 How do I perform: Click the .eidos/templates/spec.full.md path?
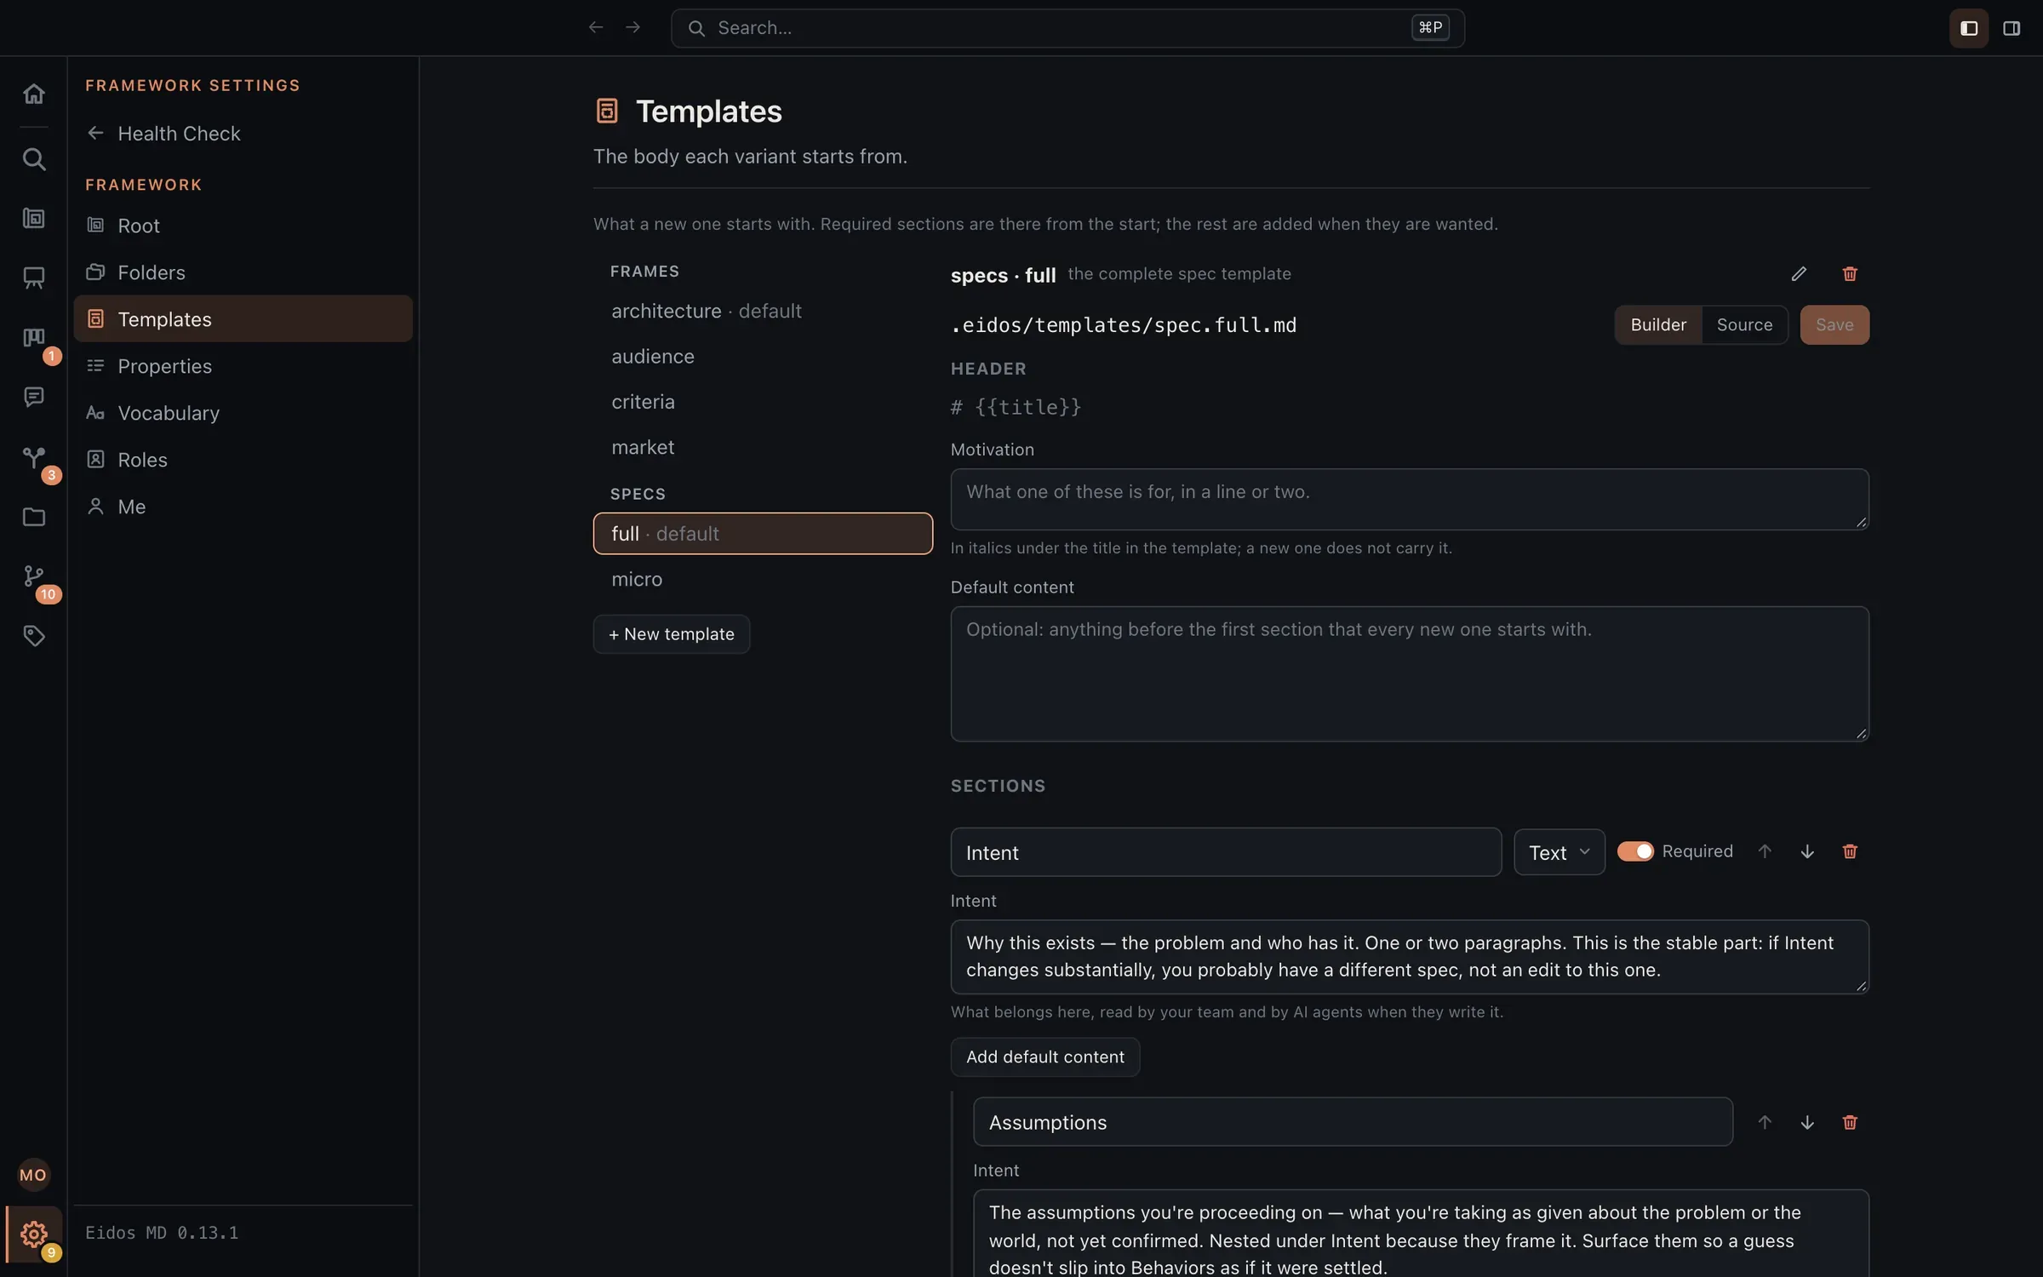coord(1124,325)
